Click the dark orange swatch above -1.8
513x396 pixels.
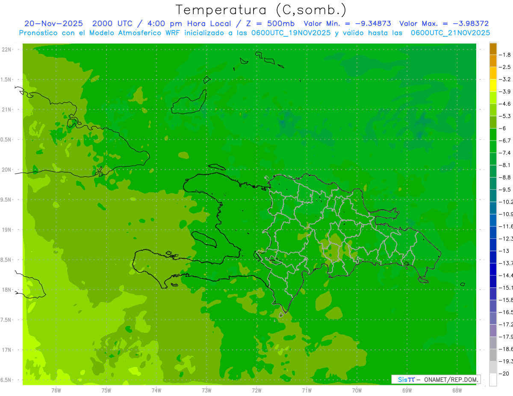[493, 49]
